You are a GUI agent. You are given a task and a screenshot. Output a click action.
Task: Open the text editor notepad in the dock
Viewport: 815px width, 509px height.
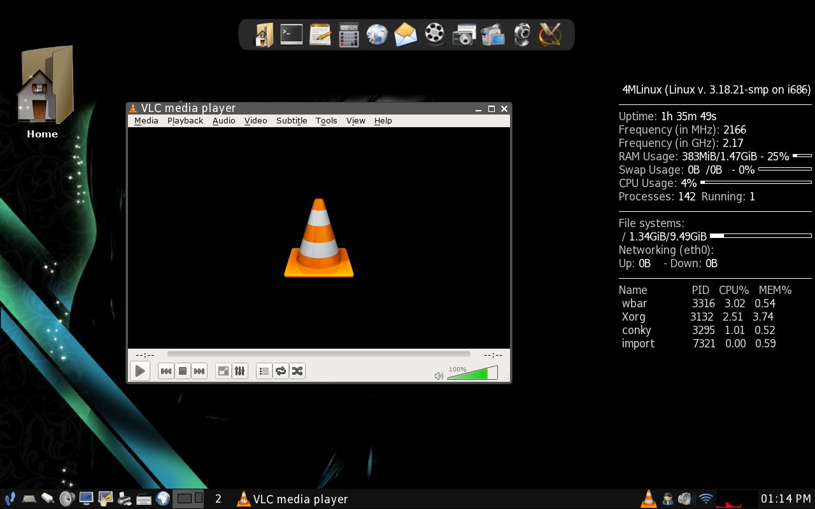(320, 34)
